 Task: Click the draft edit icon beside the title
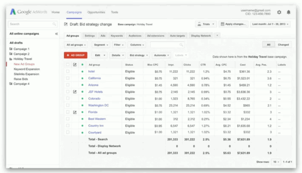pos(66,24)
